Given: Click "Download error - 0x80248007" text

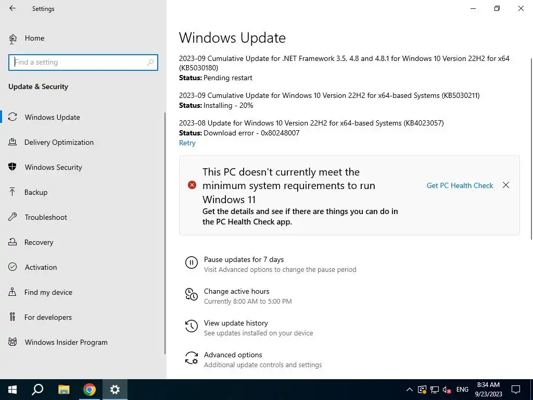Looking at the screenshot, I should [251, 133].
